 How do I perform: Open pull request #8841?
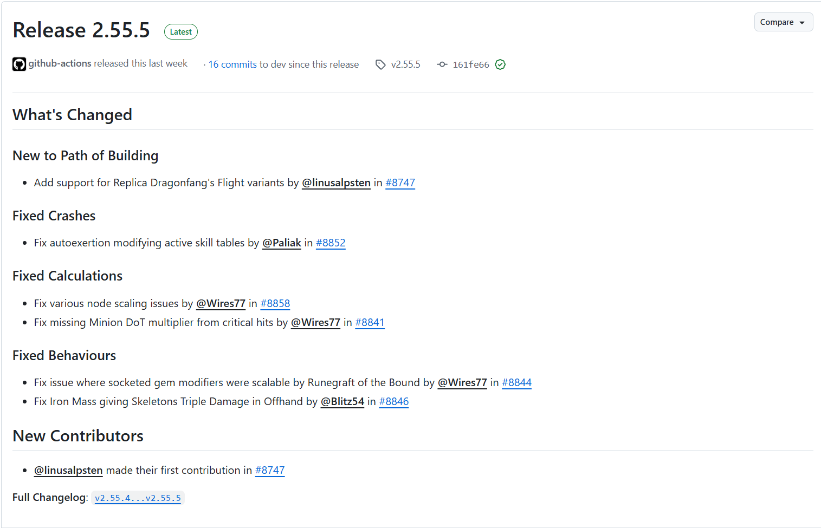[370, 323]
